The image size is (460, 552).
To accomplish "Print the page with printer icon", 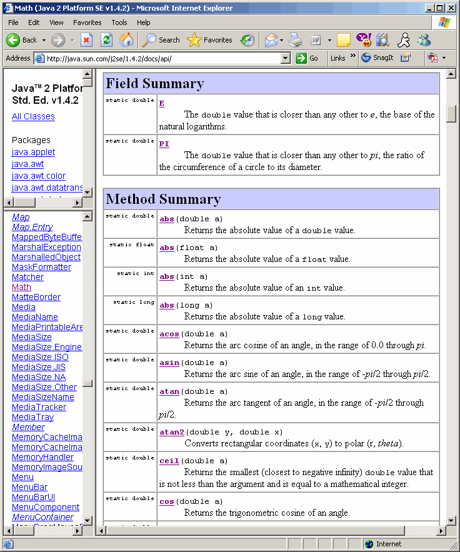I will 296,40.
